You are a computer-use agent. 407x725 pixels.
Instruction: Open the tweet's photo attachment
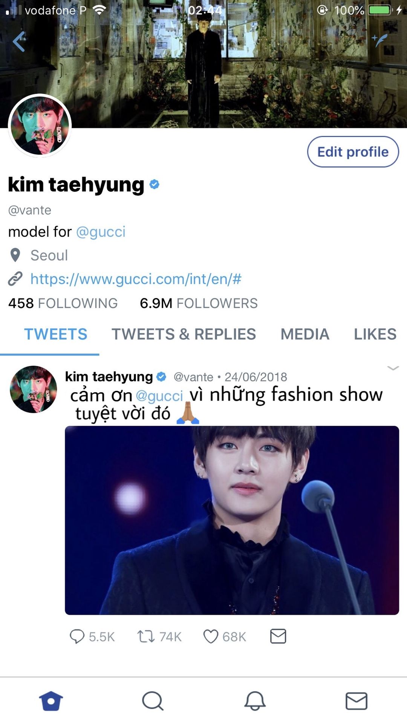coord(232,520)
